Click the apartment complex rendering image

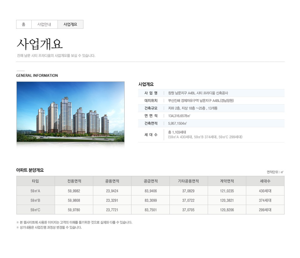[70, 111]
